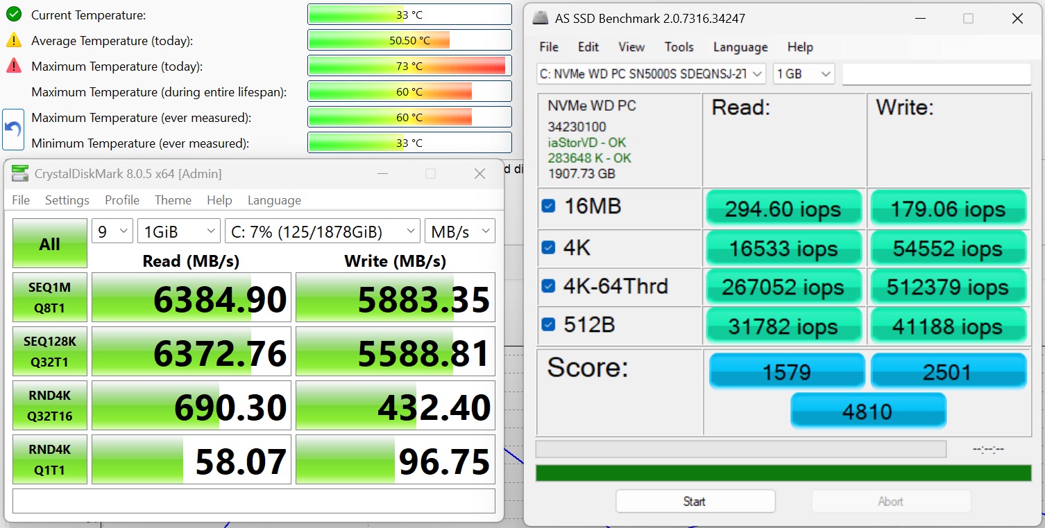Viewport: 1045px width, 528px height.
Task: Click the Abort button in AS SSD
Action: click(x=891, y=501)
